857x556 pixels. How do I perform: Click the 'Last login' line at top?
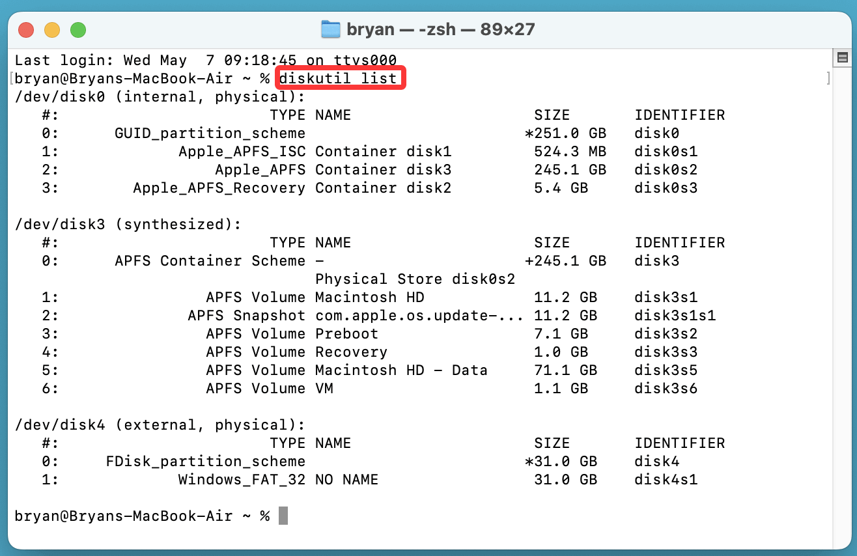(x=205, y=61)
